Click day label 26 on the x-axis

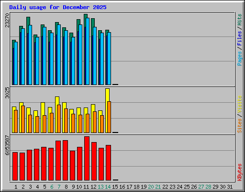[194, 187]
